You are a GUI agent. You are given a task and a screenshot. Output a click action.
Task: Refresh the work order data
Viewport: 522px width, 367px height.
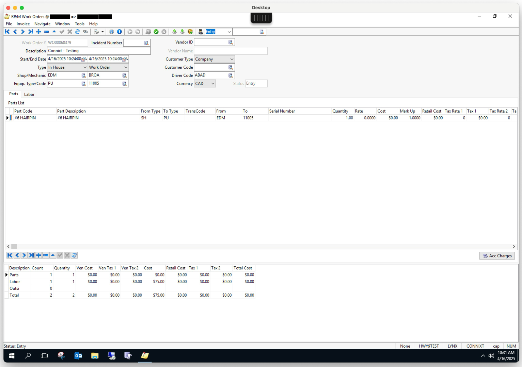point(77,32)
